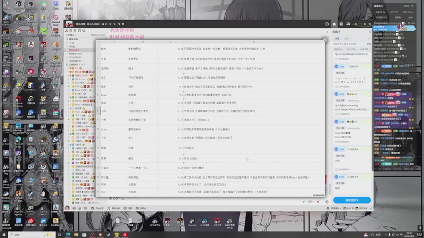Image resolution: width=424 pixels, height=238 pixels.
Task: Select column B header in spreadsheet
Action: [x=143, y=42]
